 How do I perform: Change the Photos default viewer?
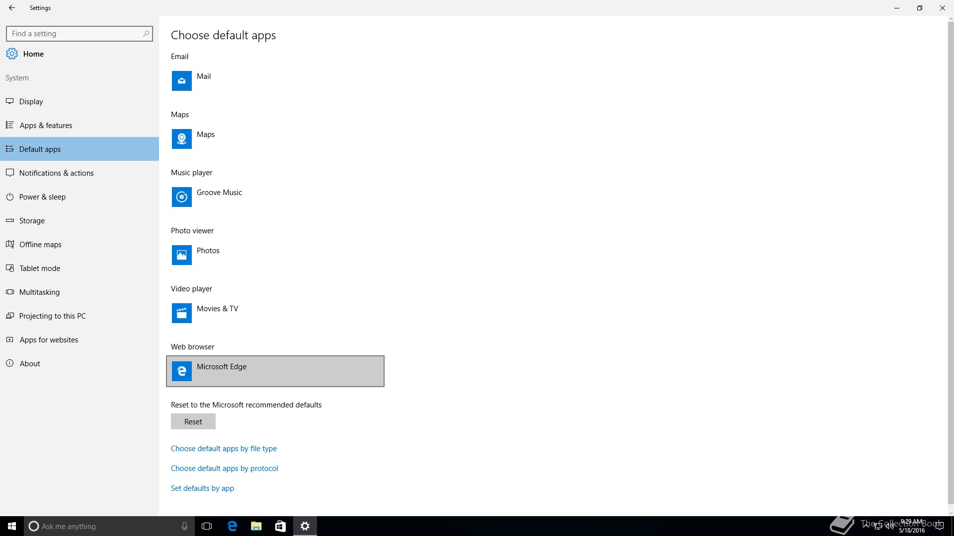click(275, 255)
